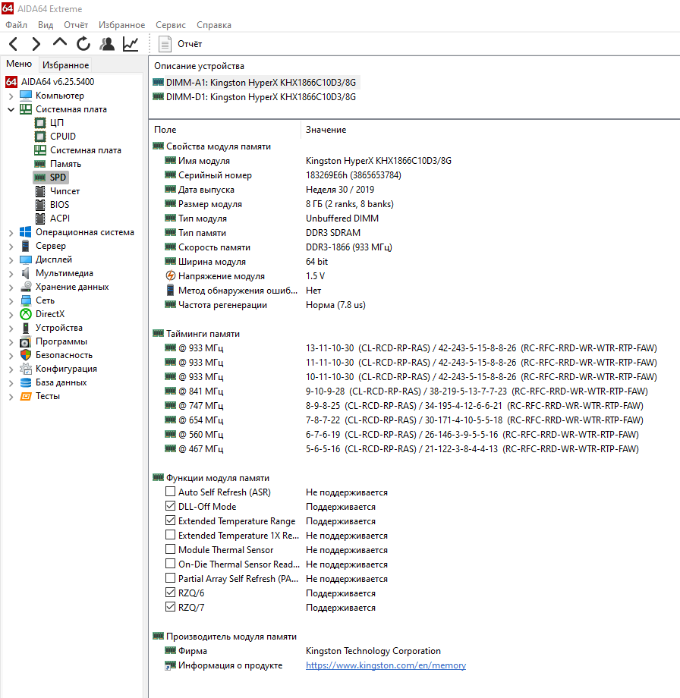Click the Программы icon in tree
Image resolution: width=680 pixels, height=698 pixels.
pyautogui.click(x=25, y=341)
